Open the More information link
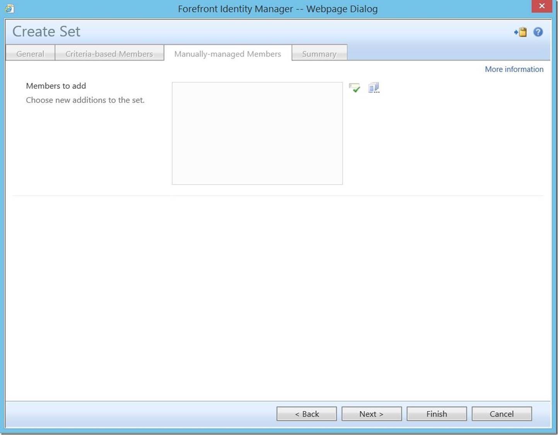This screenshot has width=558, height=435. tap(514, 69)
